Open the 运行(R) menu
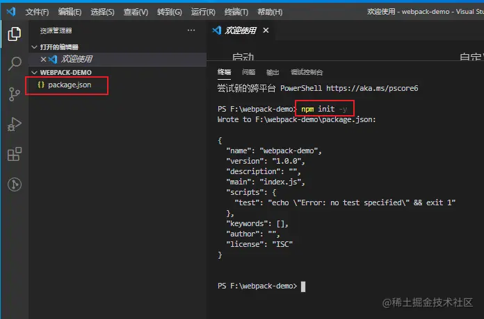Viewport: 484px width, 319px height. [x=203, y=12]
